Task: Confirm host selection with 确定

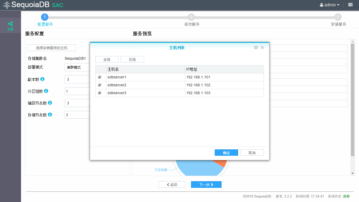Action: point(226,153)
